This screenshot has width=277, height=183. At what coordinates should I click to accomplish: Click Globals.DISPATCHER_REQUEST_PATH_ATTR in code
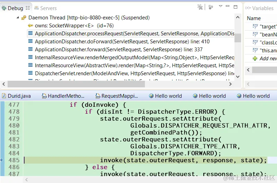[198, 125]
